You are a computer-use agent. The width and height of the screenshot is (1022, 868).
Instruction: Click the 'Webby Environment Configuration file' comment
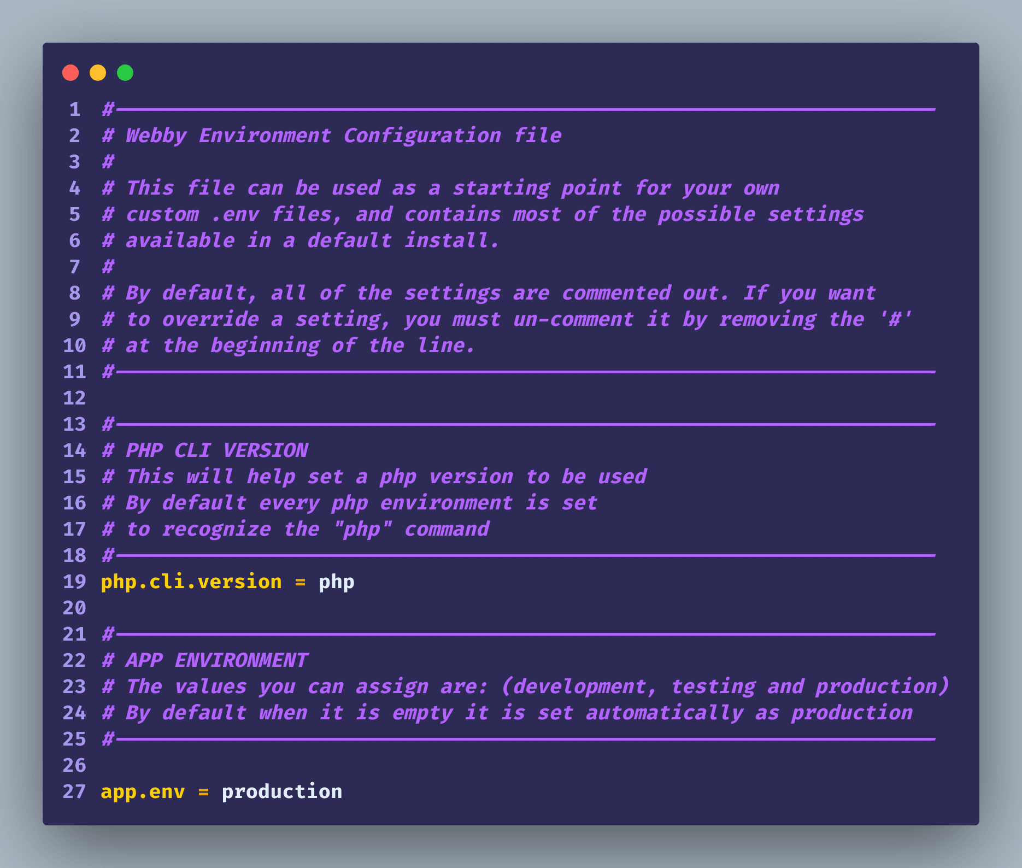(332, 136)
